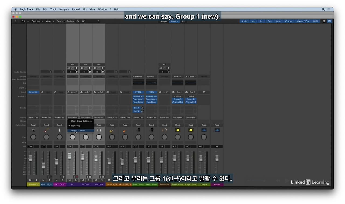Open the Track menu in menu bar
Image resolution: width=345 pixels, height=204 pixels.
[53, 9]
